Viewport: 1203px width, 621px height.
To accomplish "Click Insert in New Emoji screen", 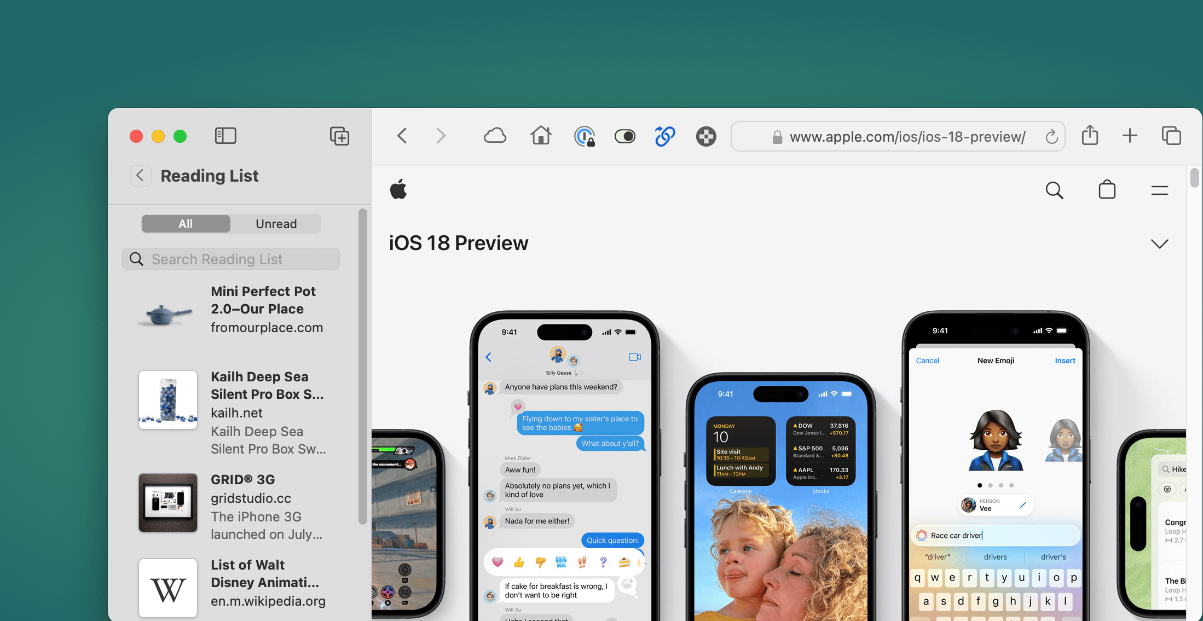I will point(1065,361).
